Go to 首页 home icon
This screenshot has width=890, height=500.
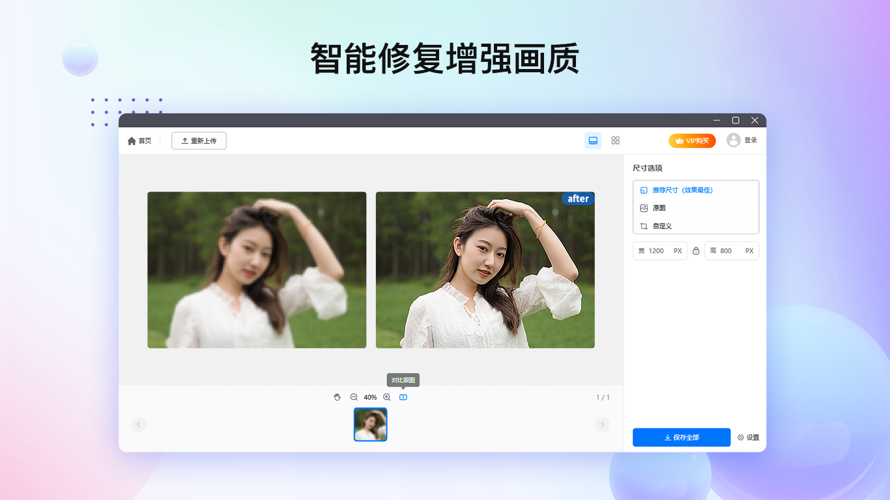tap(132, 141)
